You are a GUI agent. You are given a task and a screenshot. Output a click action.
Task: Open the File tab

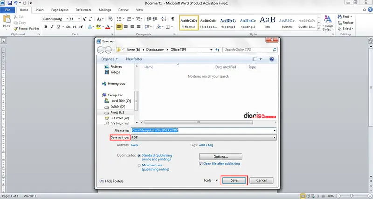point(7,10)
